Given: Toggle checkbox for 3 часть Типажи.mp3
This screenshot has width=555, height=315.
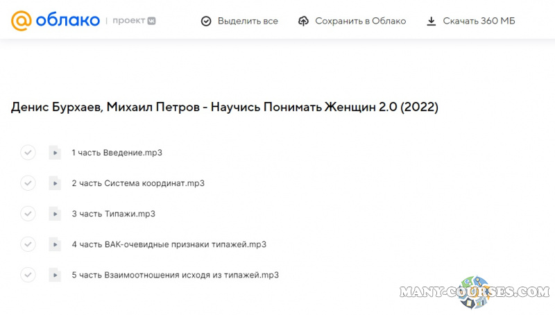Looking at the screenshot, I should point(28,214).
